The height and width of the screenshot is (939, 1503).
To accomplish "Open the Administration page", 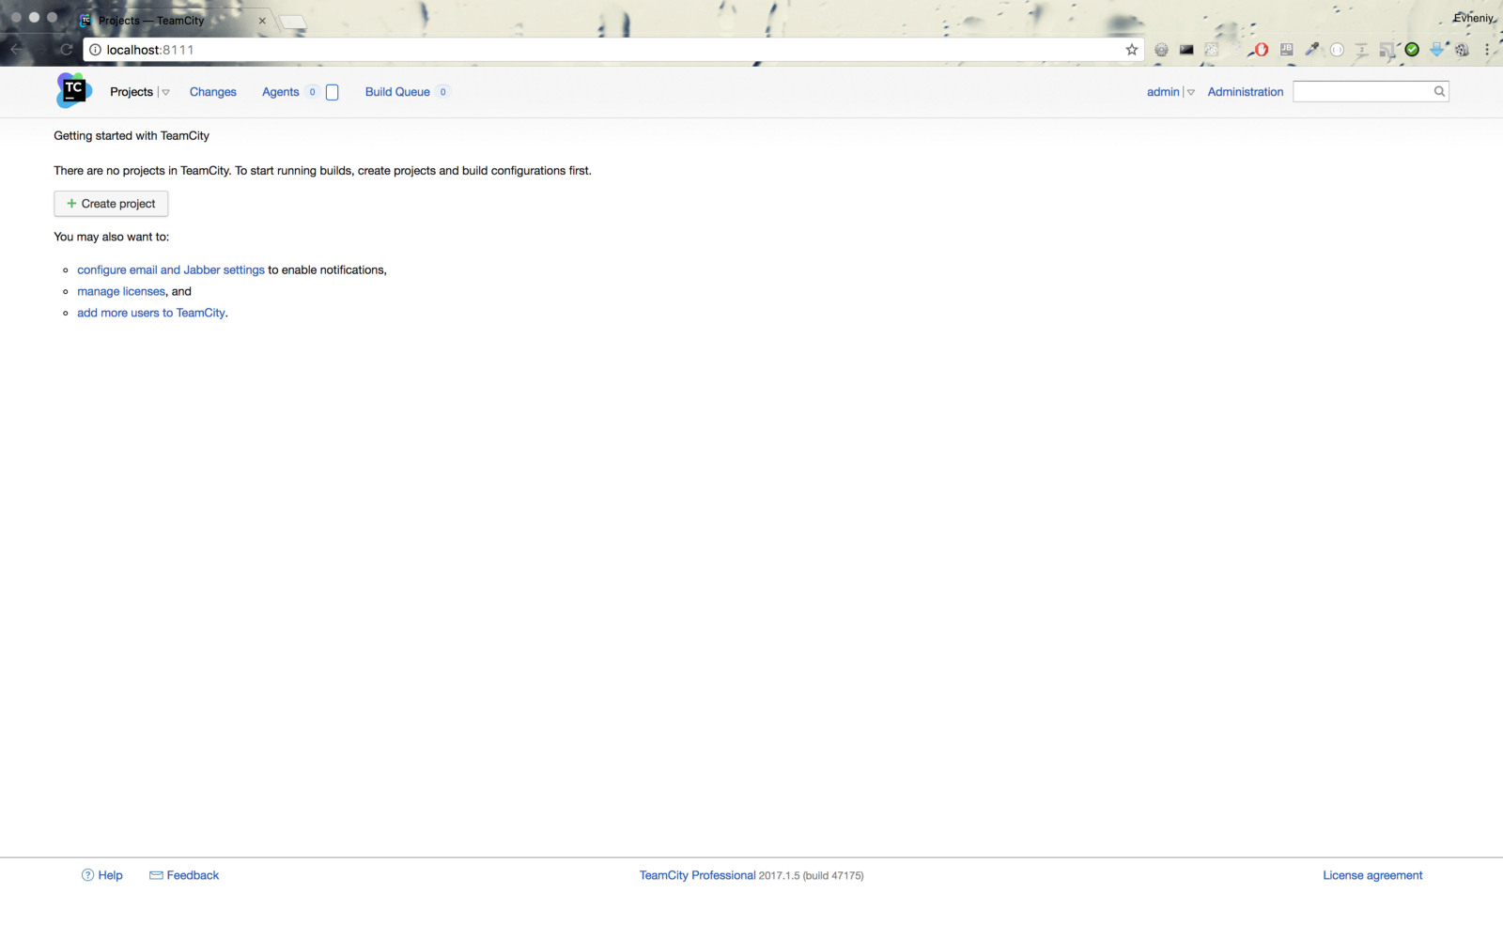I will (x=1246, y=92).
